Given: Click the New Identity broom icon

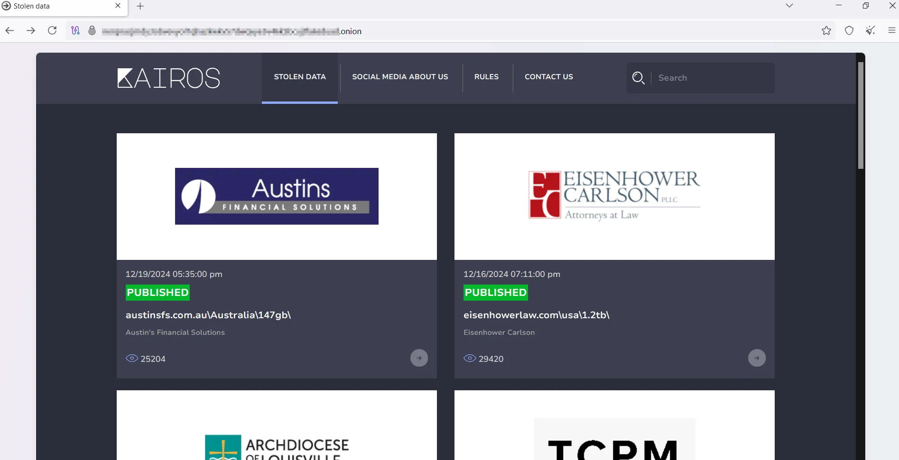Looking at the screenshot, I should pyautogui.click(x=871, y=31).
